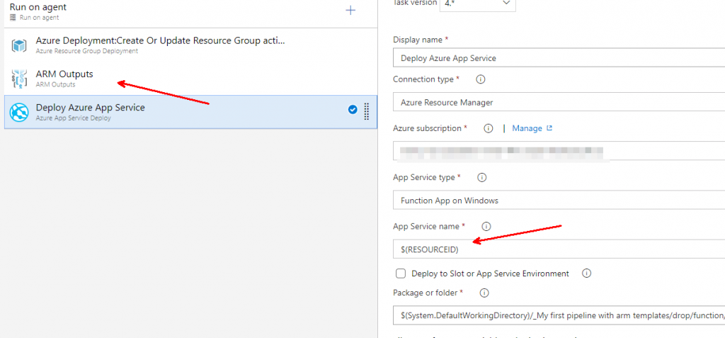This screenshot has height=338, width=725.
Task: Edit the App Service name $(RESOURCEID) field
Action: tap(559, 249)
